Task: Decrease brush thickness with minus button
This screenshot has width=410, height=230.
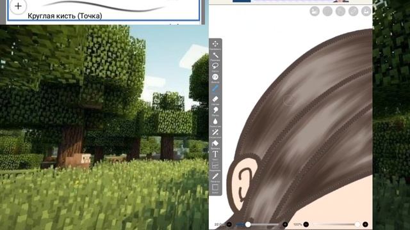Action: 229,224
